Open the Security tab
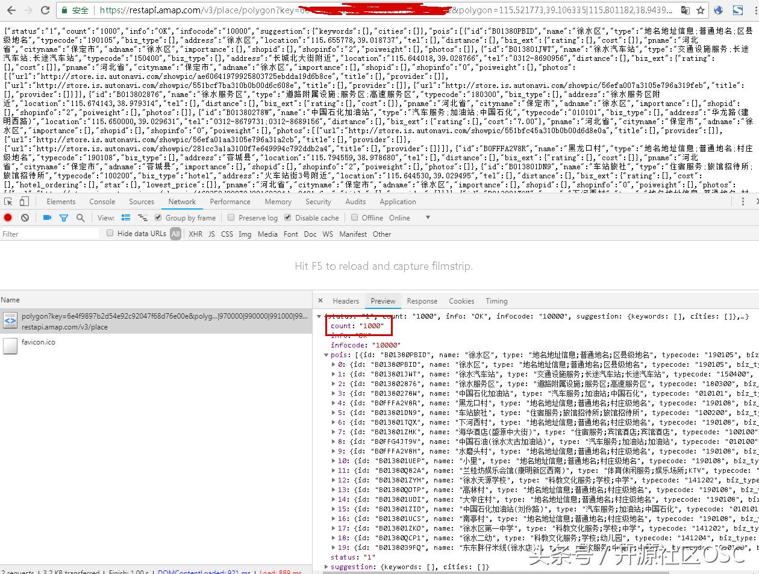Viewport: 759px width, 574px height. click(x=318, y=202)
